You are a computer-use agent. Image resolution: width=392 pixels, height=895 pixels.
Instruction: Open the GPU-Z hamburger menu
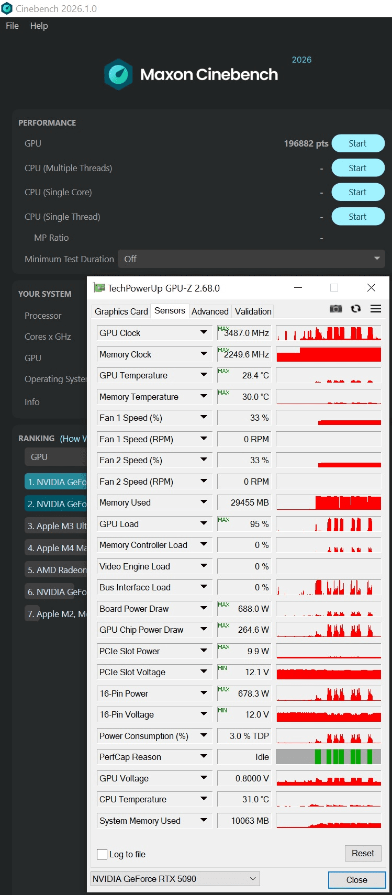[376, 309]
